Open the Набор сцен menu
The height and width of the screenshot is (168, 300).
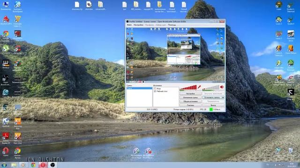click(161, 25)
